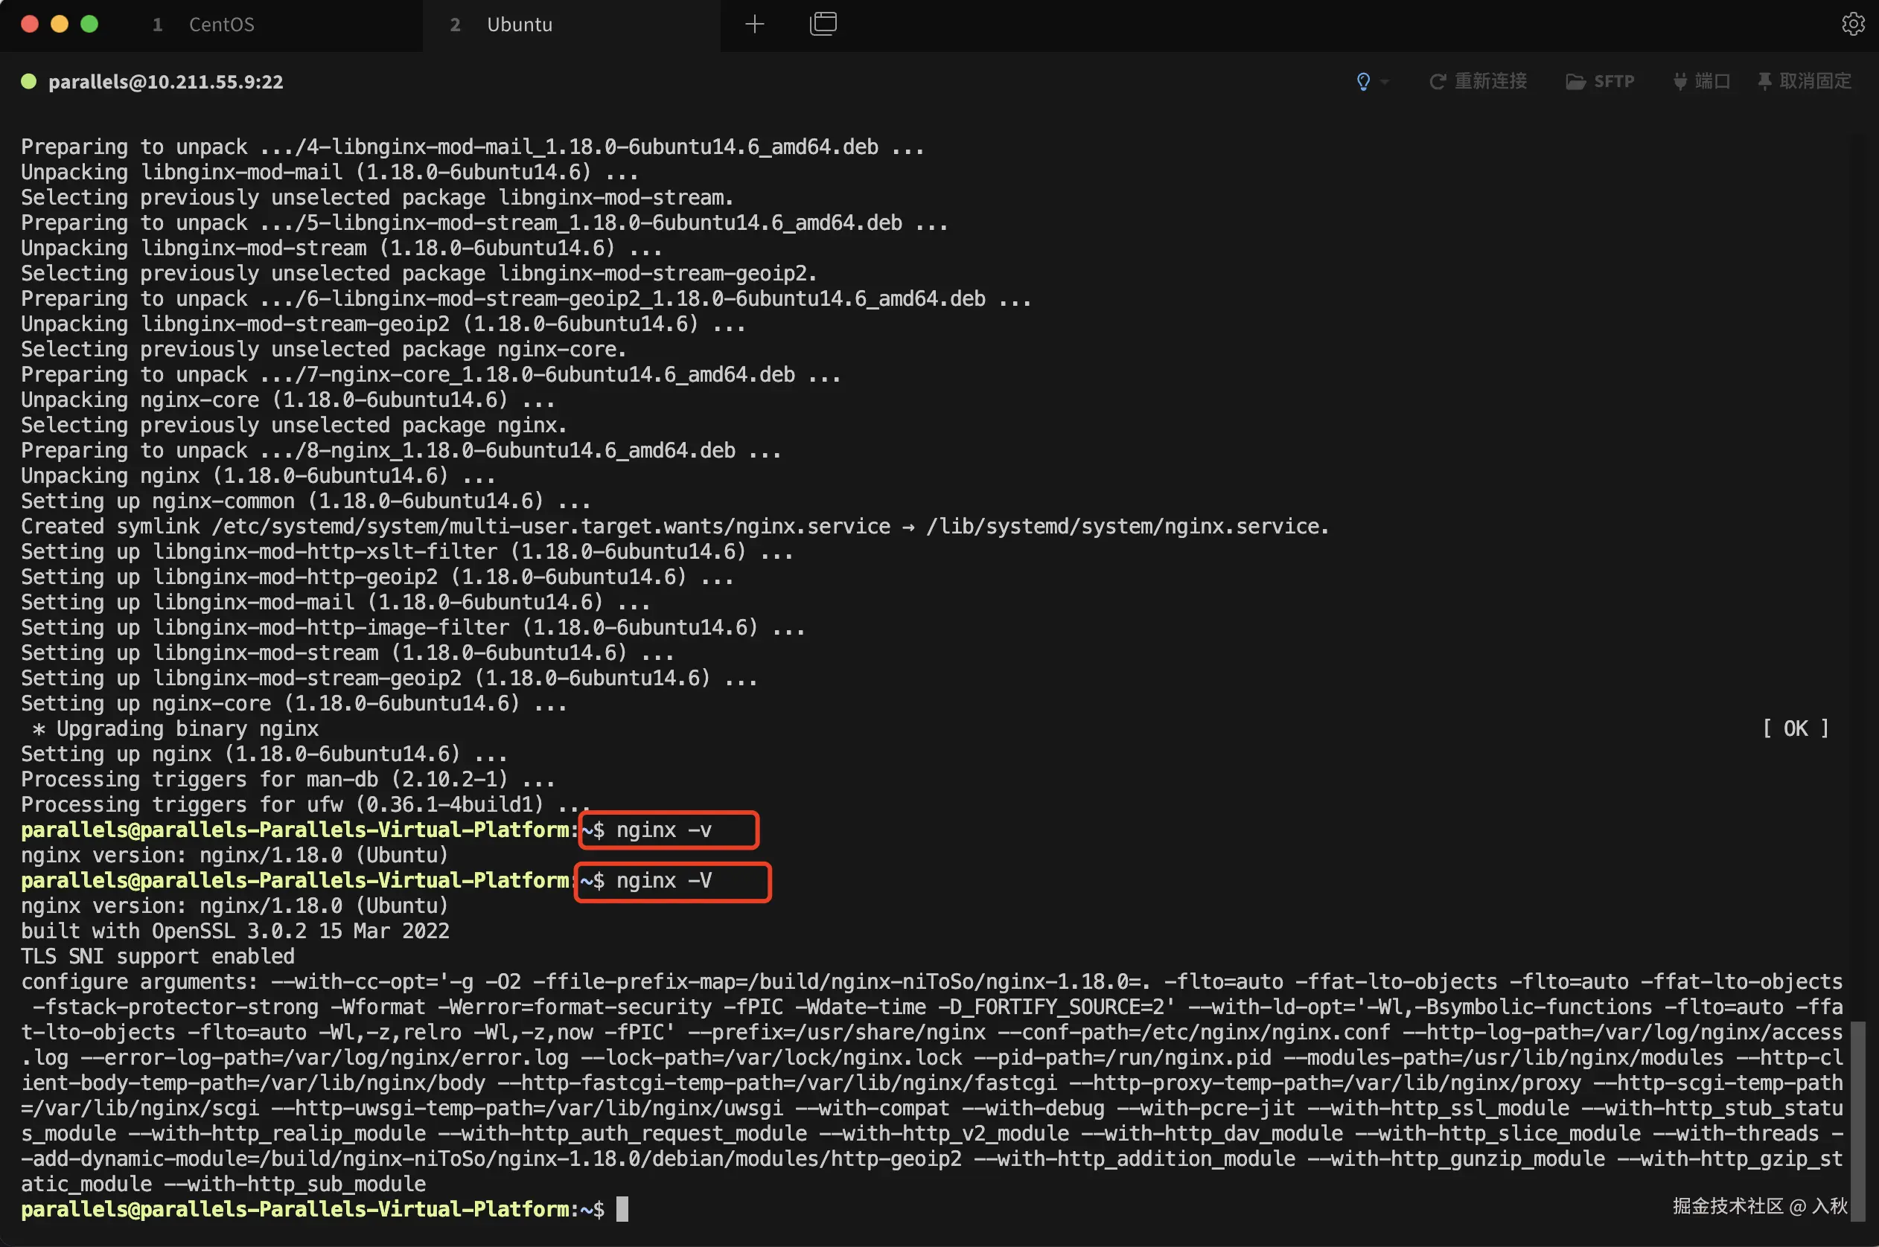
Task: Toggle the 取消固定 pin button
Action: click(1805, 81)
